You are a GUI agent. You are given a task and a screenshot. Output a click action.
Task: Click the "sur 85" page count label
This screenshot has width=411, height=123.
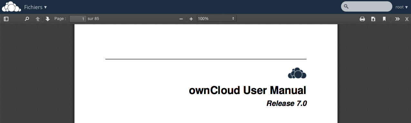point(93,19)
